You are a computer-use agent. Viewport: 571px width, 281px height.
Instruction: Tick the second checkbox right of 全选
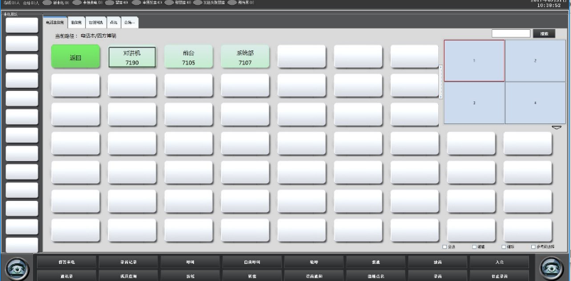pyautogui.click(x=504, y=247)
